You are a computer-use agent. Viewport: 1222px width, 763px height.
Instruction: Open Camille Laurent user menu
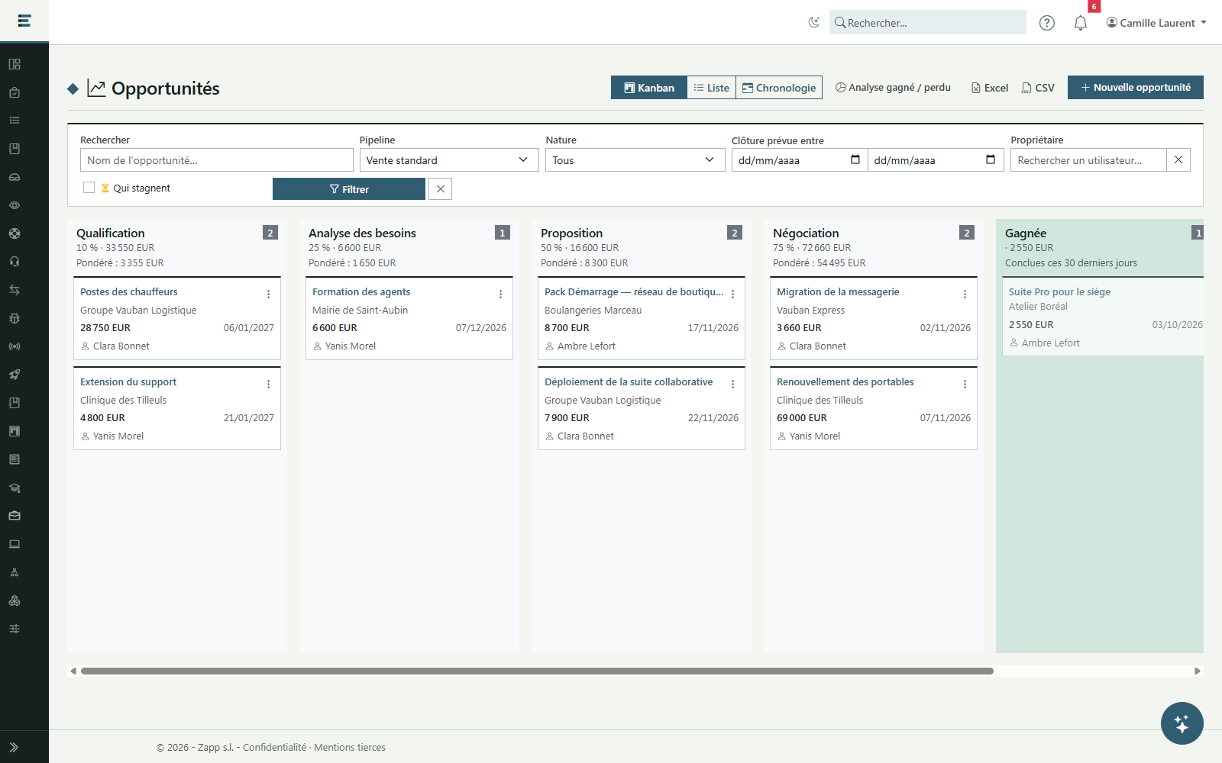(x=1156, y=23)
